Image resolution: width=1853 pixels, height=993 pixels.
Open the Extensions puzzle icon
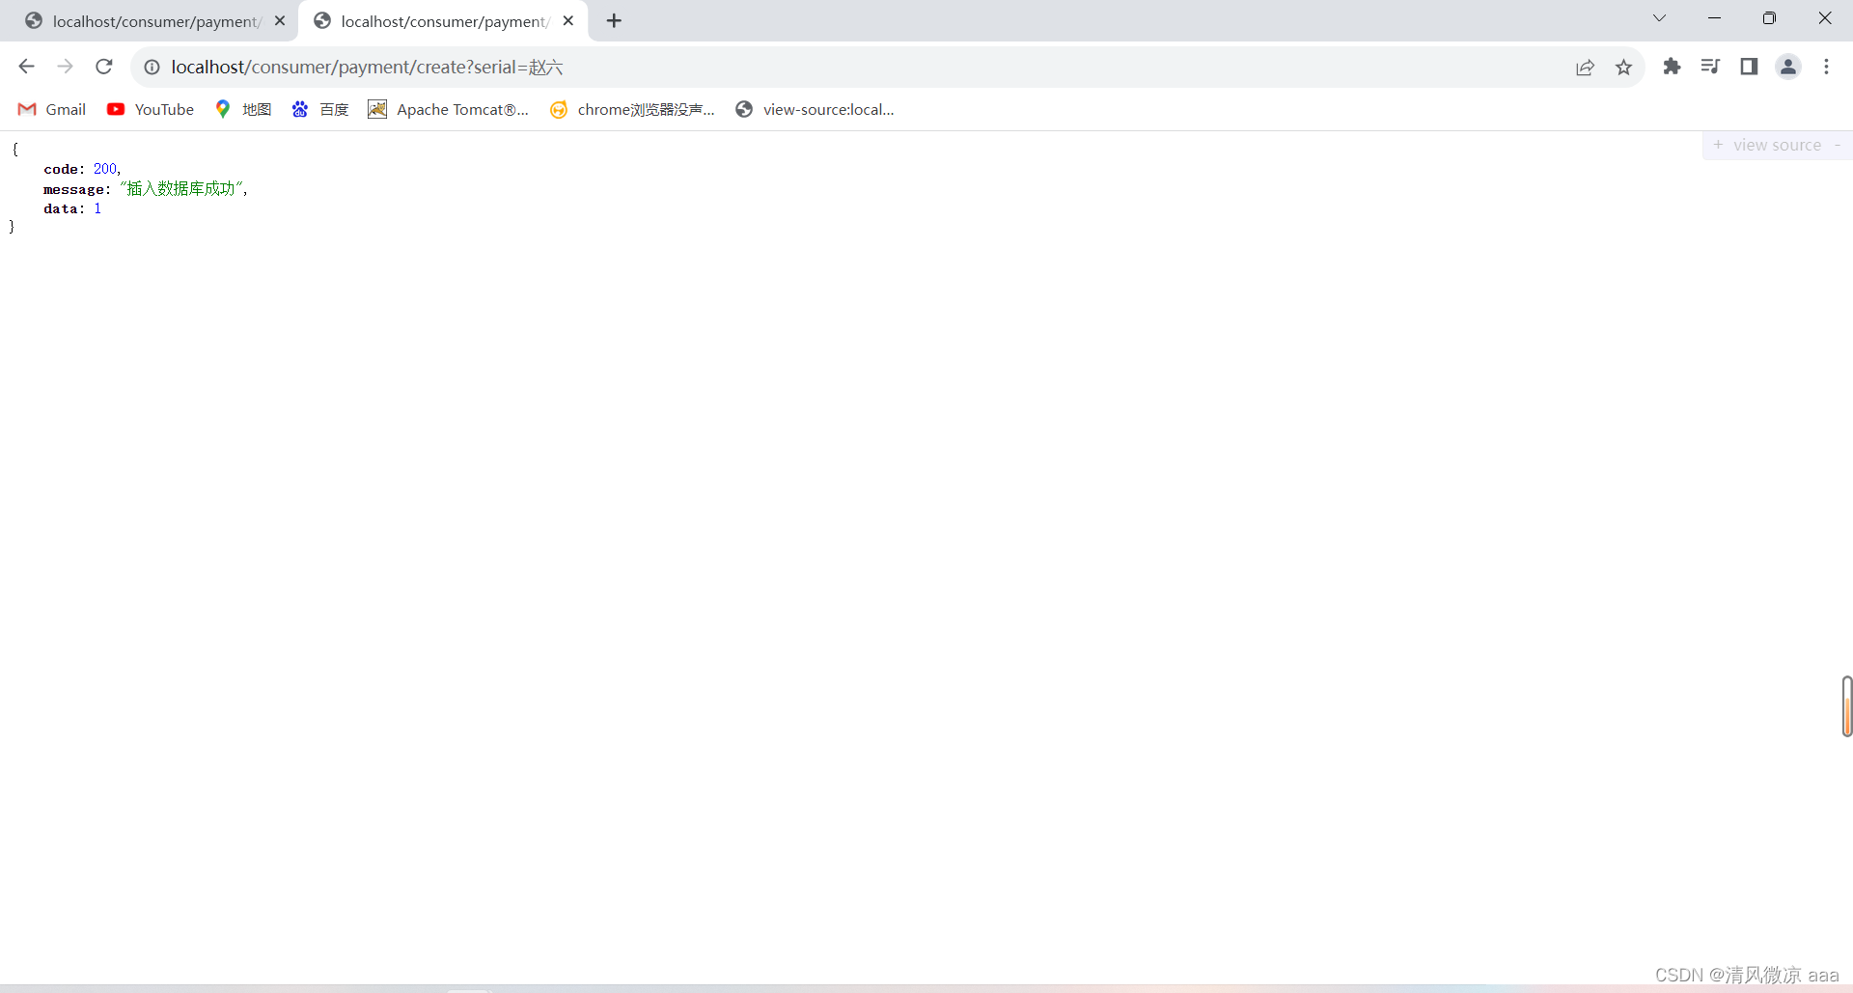1672,67
